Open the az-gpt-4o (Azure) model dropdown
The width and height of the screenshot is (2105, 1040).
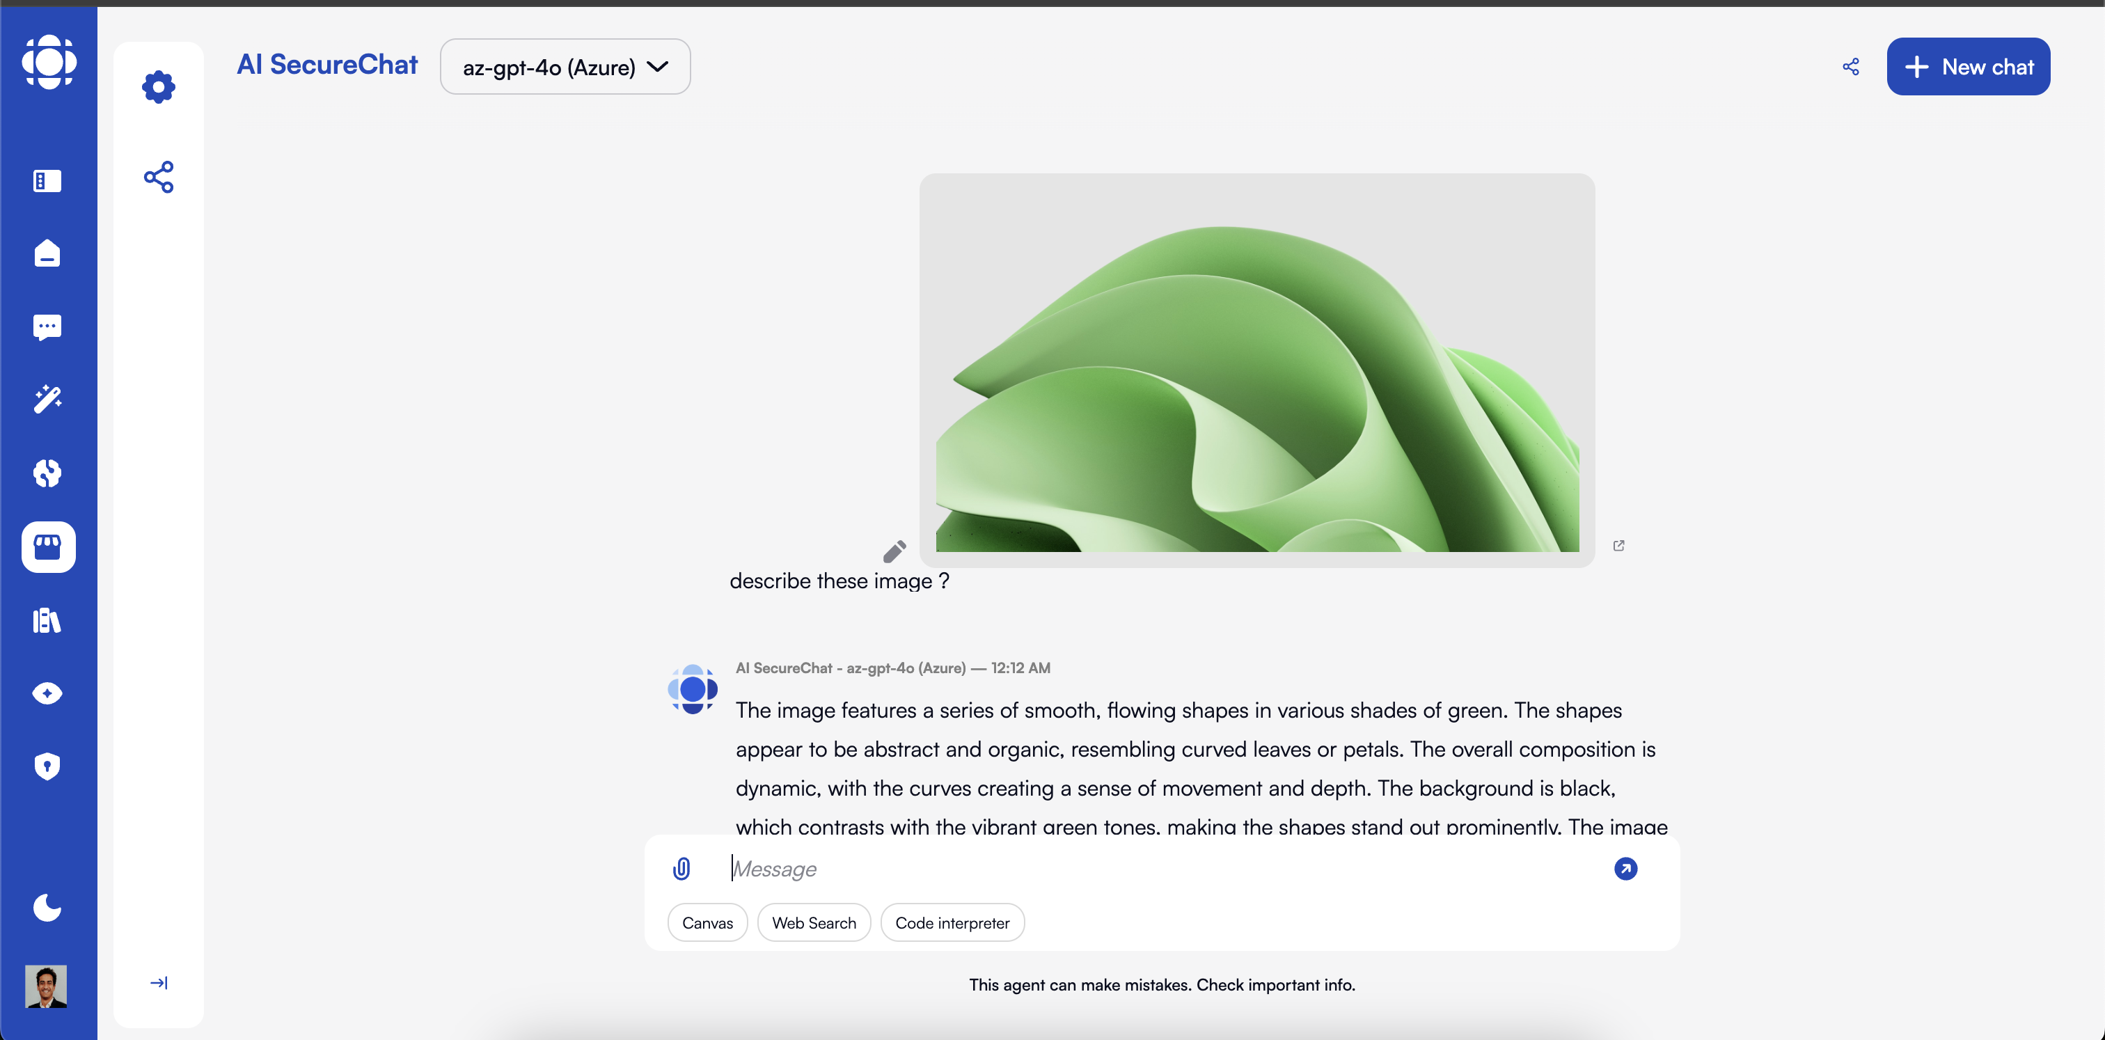pos(565,67)
